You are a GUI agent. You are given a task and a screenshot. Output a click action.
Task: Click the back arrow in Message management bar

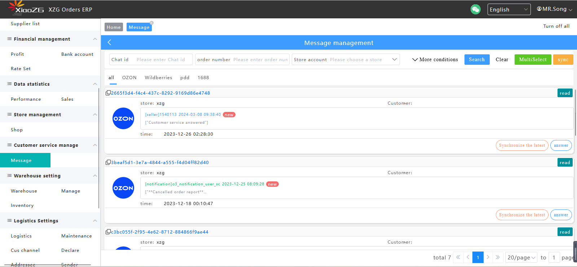[x=109, y=42]
